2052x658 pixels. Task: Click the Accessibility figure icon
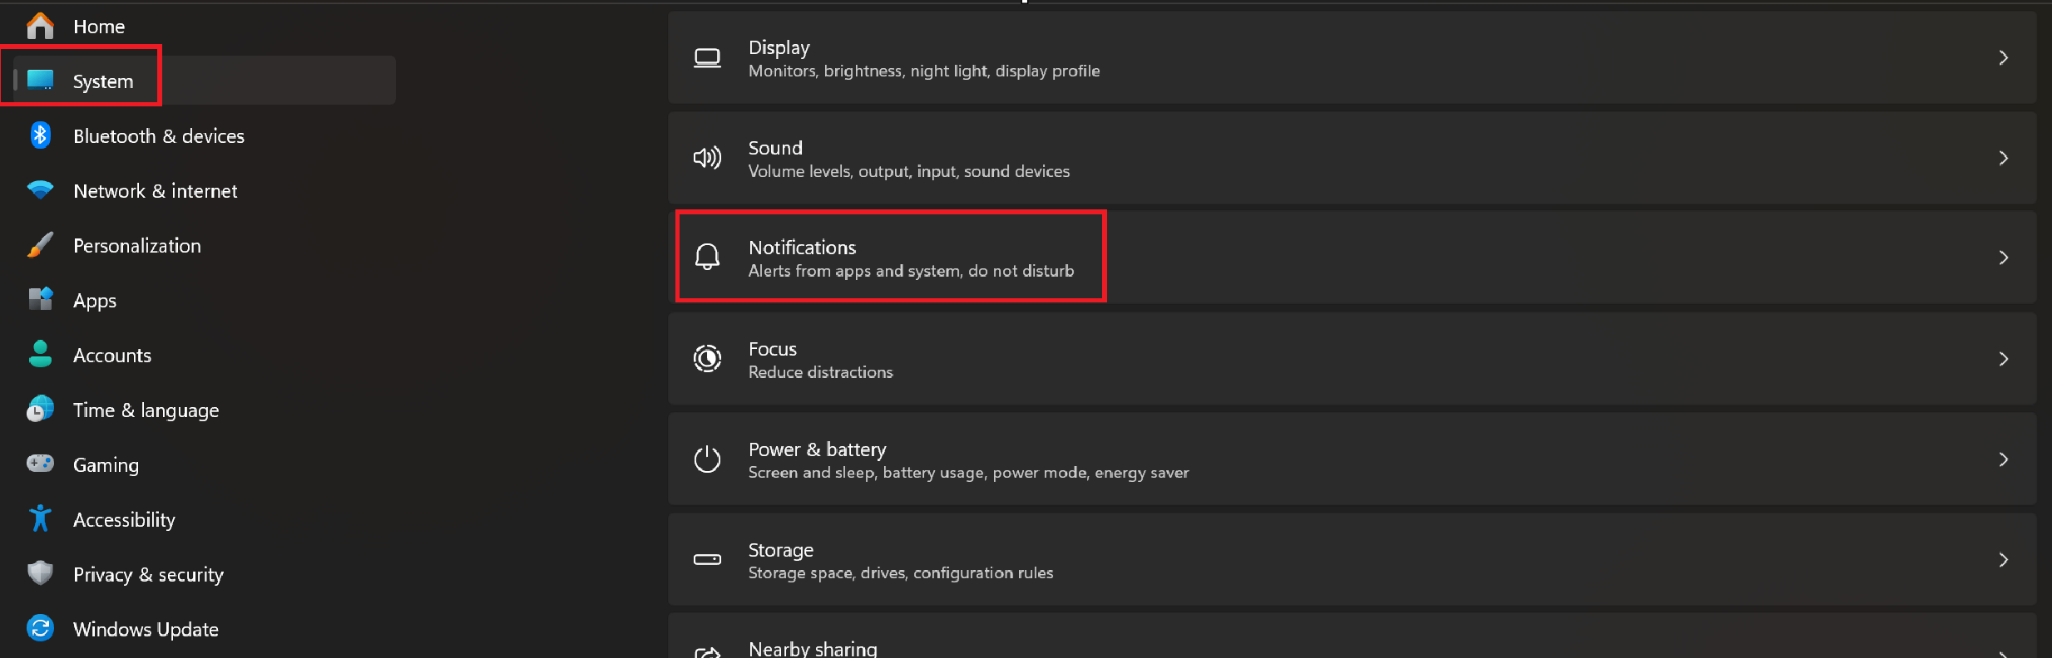pyautogui.click(x=40, y=519)
